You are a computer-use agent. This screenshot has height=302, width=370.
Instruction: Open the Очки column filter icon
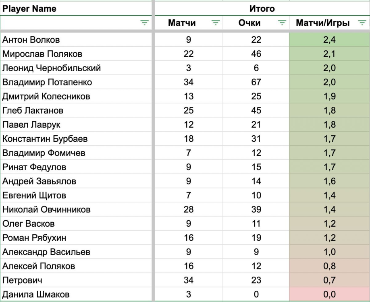coord(283,23)
